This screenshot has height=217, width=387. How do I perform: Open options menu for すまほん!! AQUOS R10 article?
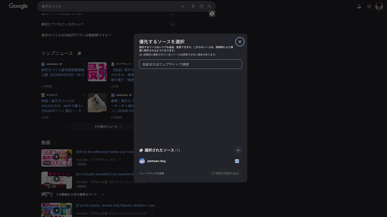click(84, 95)
